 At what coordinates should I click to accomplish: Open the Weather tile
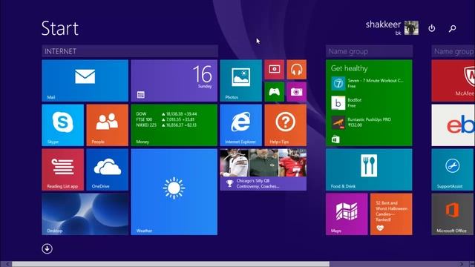click(174, 191)
